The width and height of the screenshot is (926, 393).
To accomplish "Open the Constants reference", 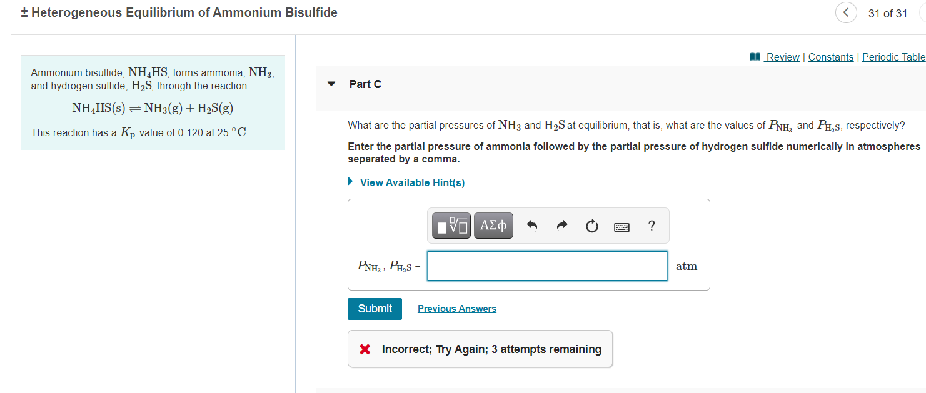I will coord(831,57).
